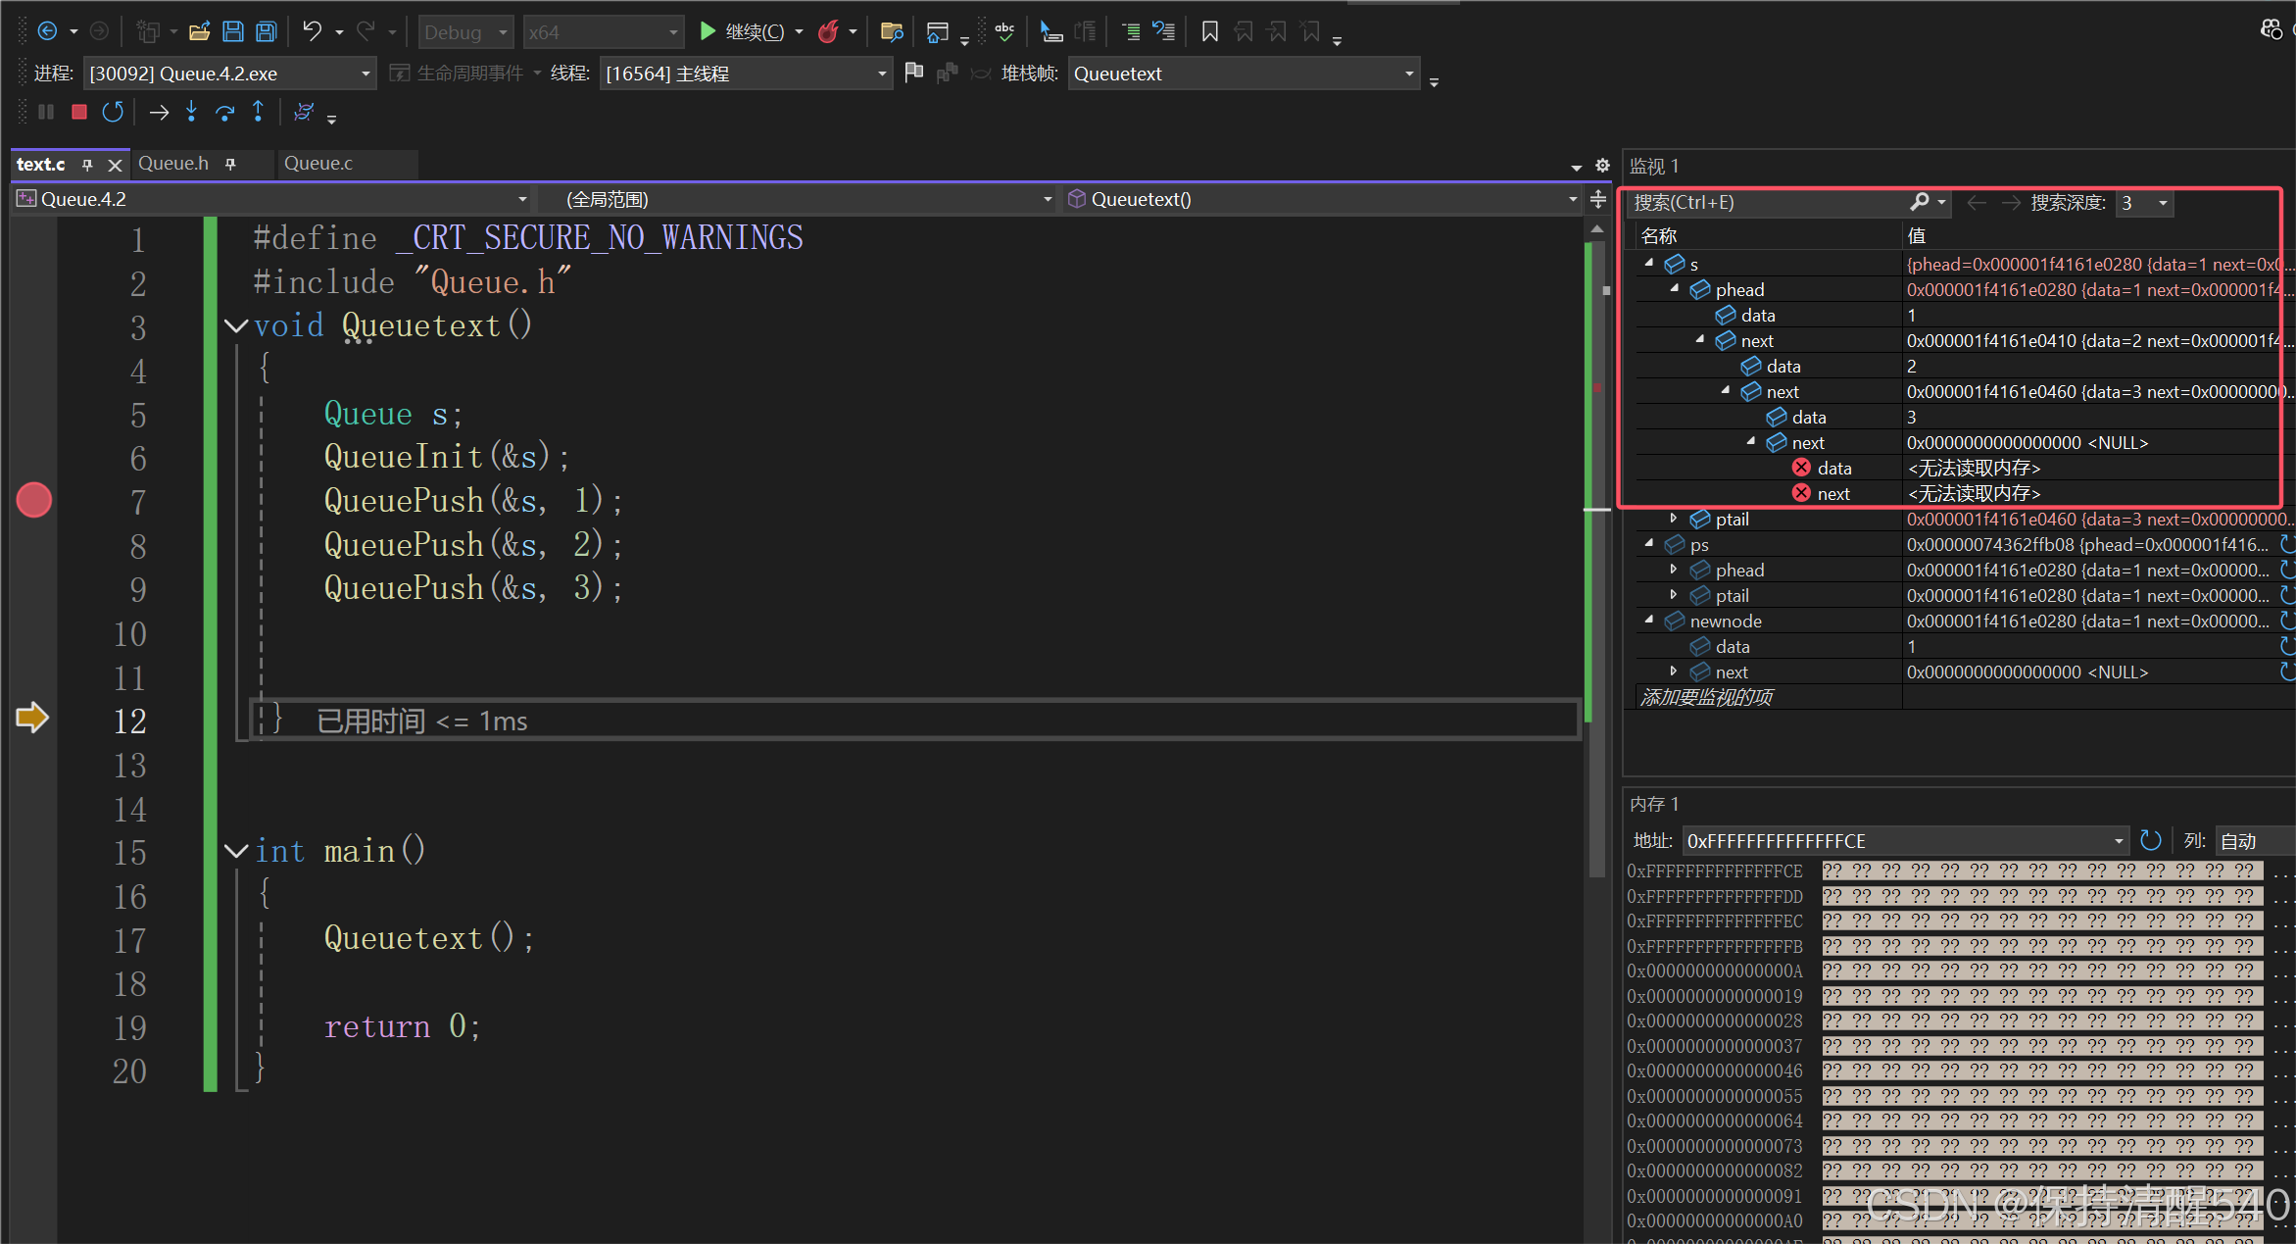Screen dimensions: 2296x1244
Task: Click 添加要监视的项 to add watch
Action: [x=1706, y=697]
